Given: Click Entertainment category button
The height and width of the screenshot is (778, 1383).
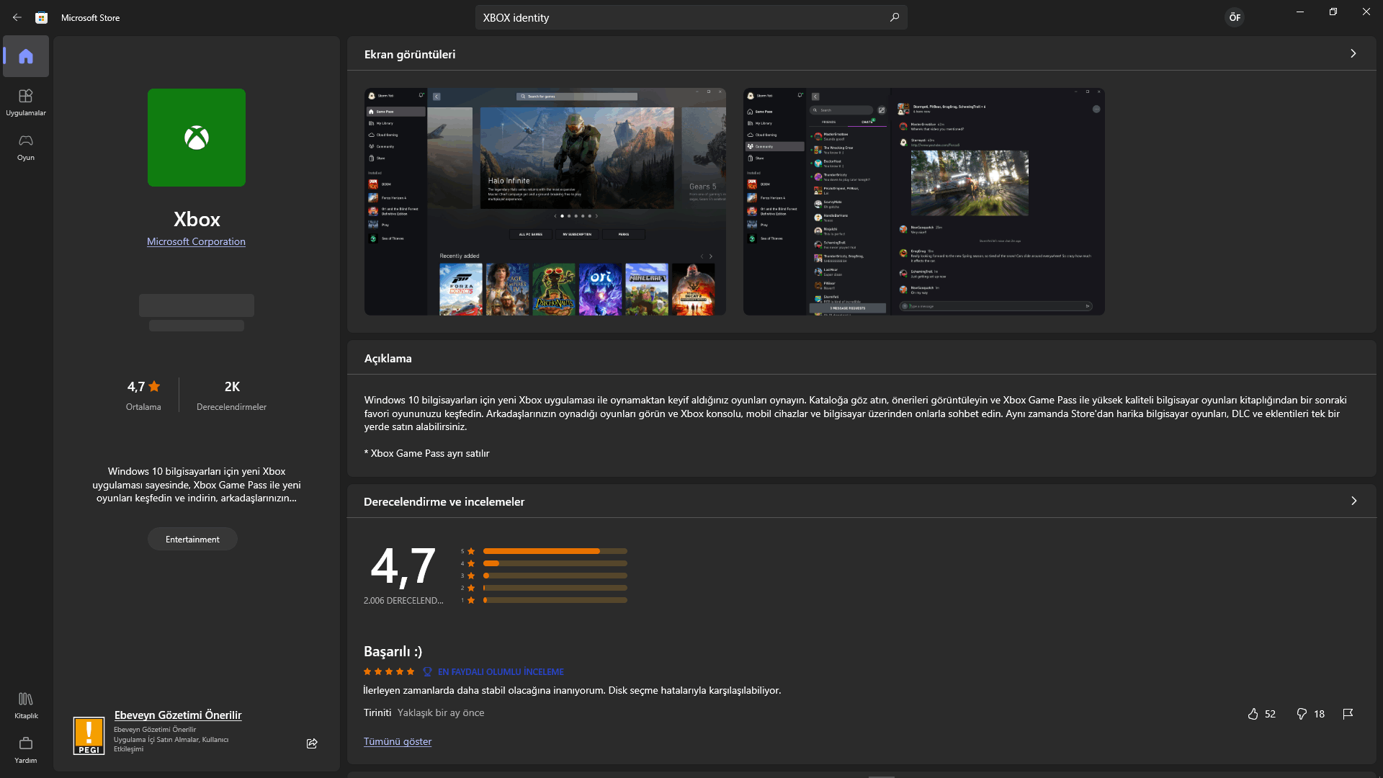Looking at the screenshot, I should (x=193, y=539).
